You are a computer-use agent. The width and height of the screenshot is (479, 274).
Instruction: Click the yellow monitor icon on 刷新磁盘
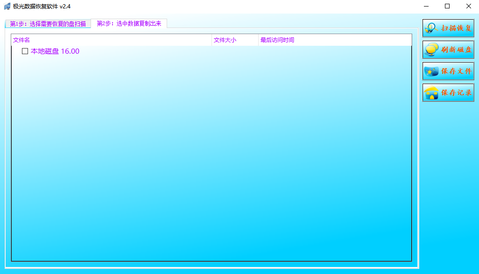click(431, 49)
